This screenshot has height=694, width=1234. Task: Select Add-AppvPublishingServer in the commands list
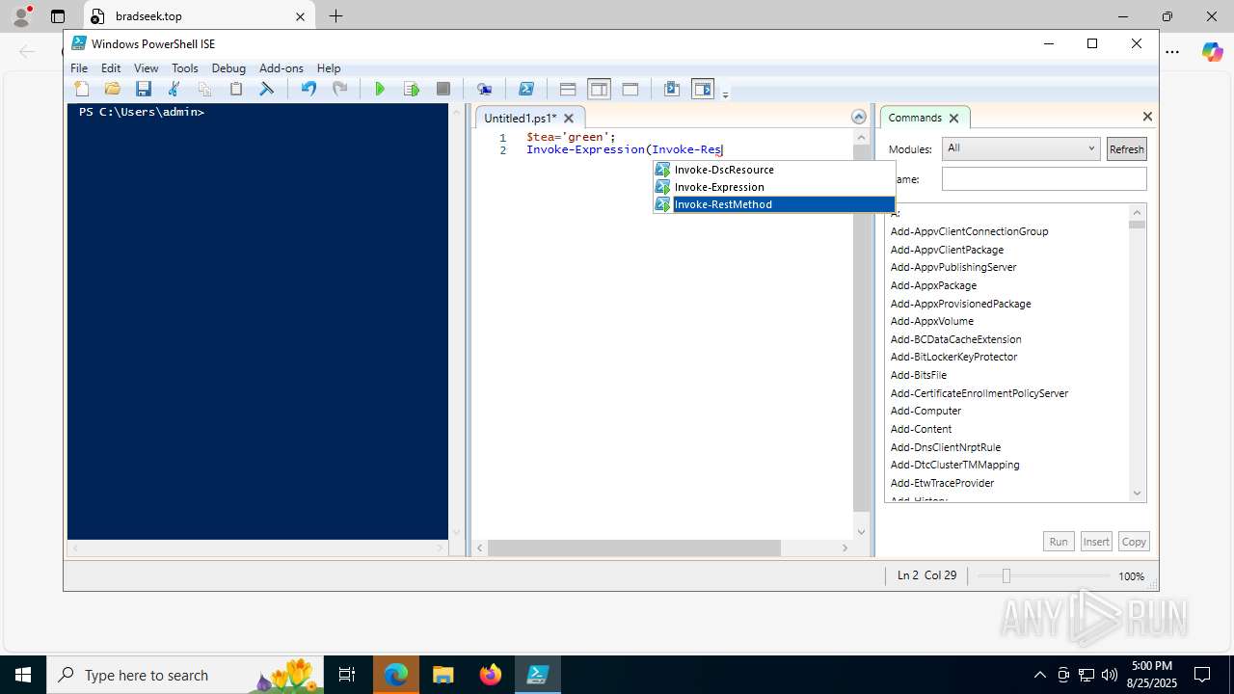(953, 267)
